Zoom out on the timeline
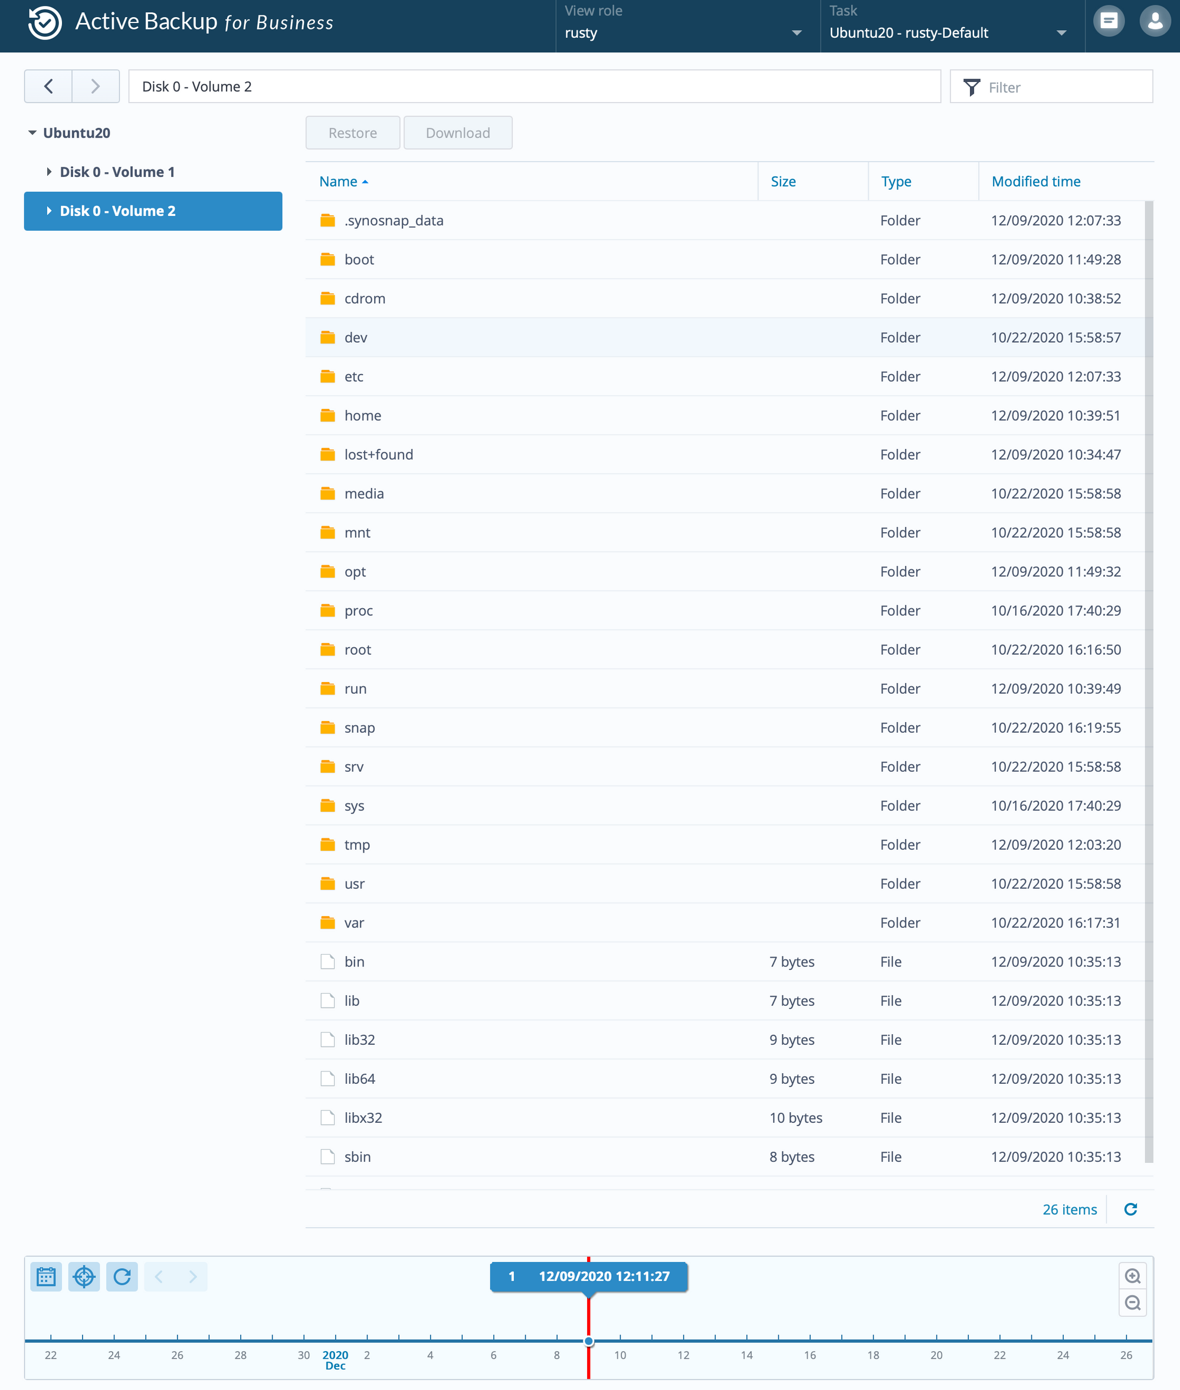Image resolution: width=1180 pixels, height=1390 pixels. pos(1133,1302)
